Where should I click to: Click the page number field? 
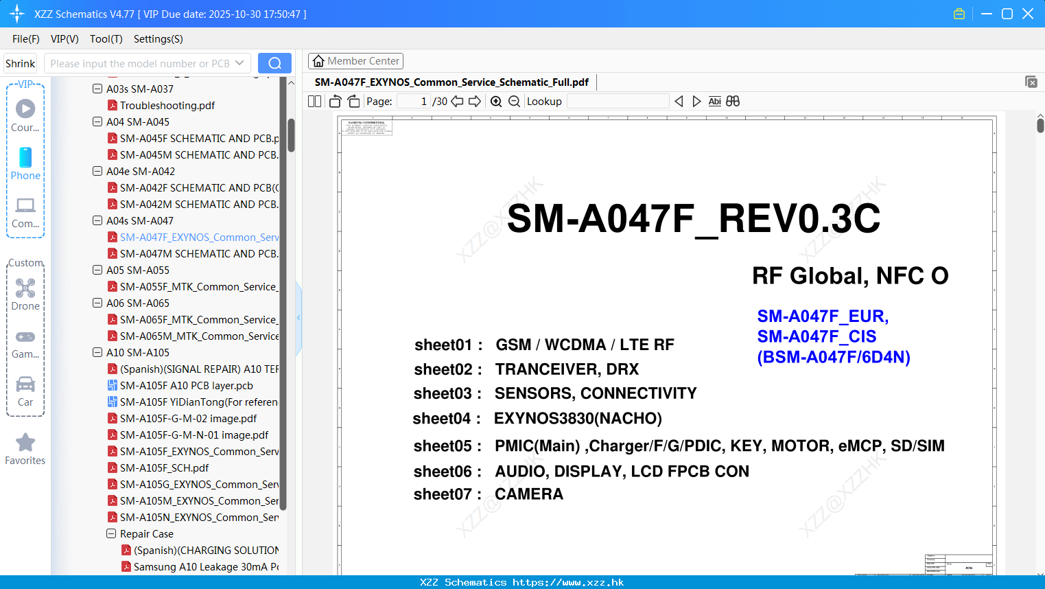tap(414, 102)
